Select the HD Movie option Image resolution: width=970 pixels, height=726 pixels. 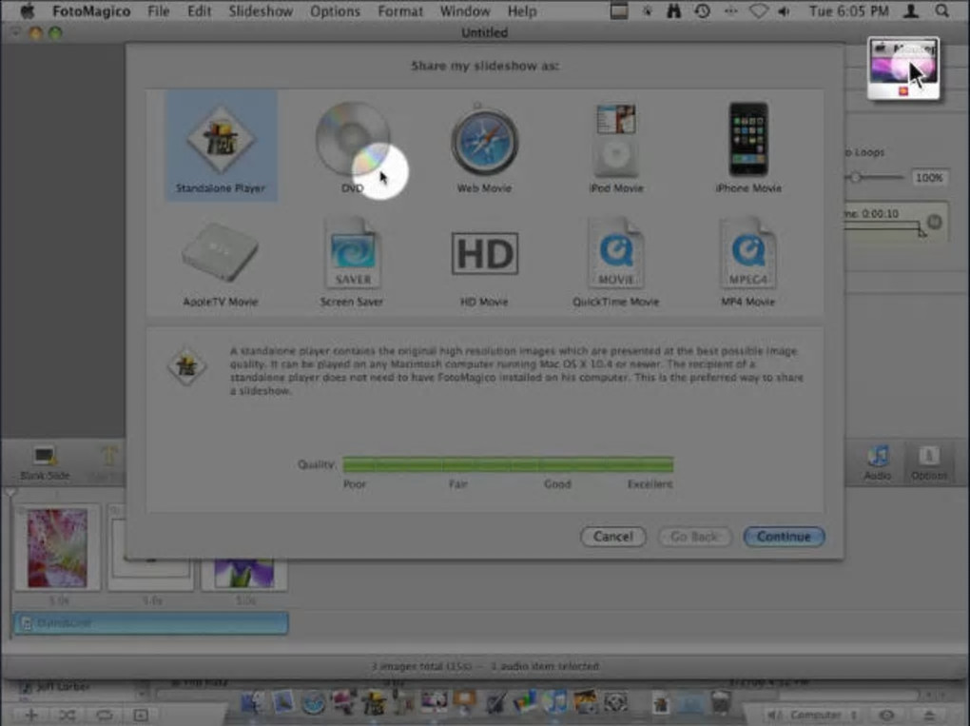click(484, 263)
